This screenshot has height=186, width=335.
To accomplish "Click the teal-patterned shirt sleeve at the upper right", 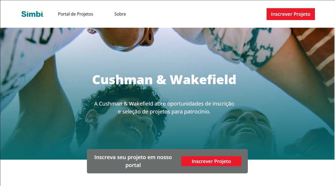I will 243,45.
